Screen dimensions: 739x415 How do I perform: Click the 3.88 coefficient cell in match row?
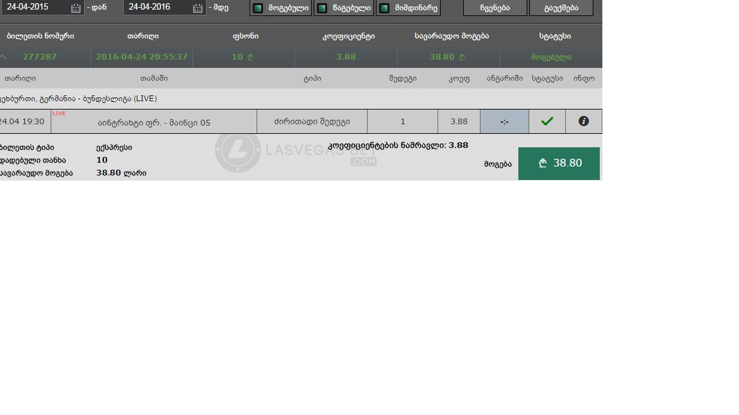click(459, 122)
